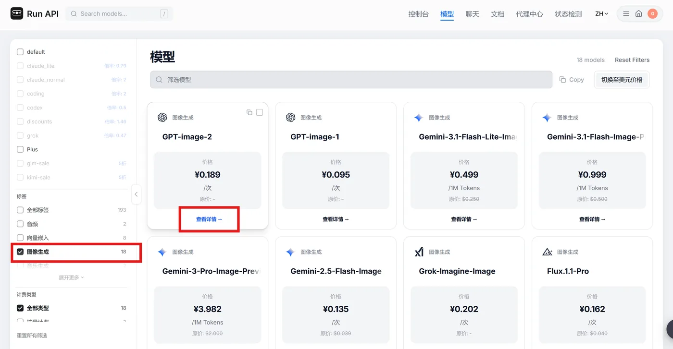Open the hamburger menu icon in header
673x349 pixels.
pyautogui.click(x=626, y=14)
